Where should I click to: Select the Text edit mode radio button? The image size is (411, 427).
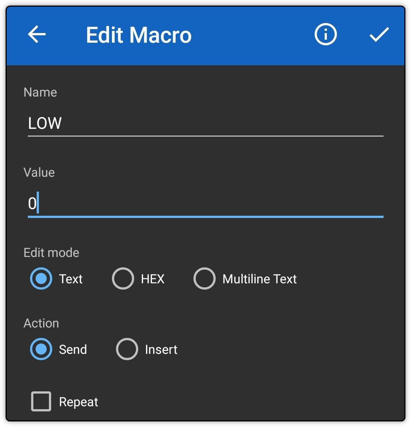click(x=41, y=278)
